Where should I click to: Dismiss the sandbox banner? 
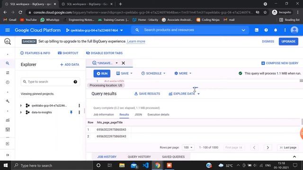point(268,42)
